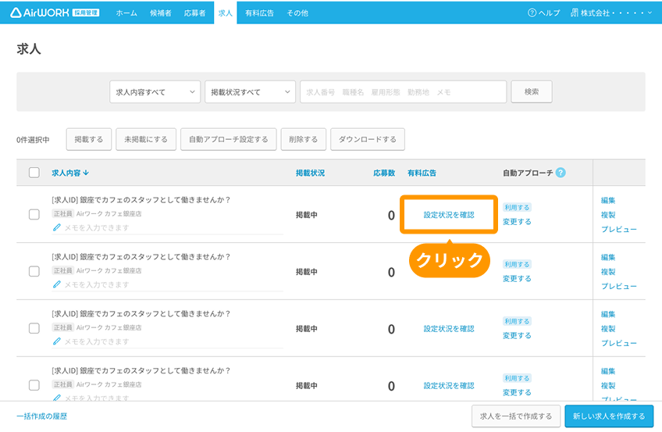Click the 削除する button
The image size is (662, 432).
click(304, 139)
